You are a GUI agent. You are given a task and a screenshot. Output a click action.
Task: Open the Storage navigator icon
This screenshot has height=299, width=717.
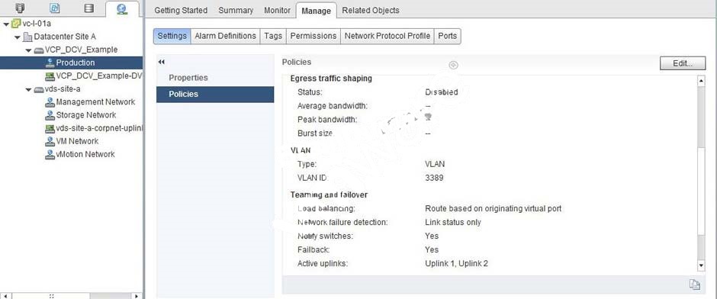[89, 8]
